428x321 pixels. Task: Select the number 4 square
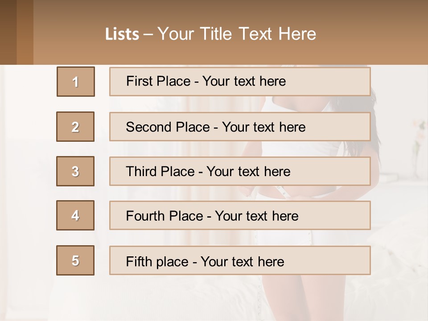75,215
